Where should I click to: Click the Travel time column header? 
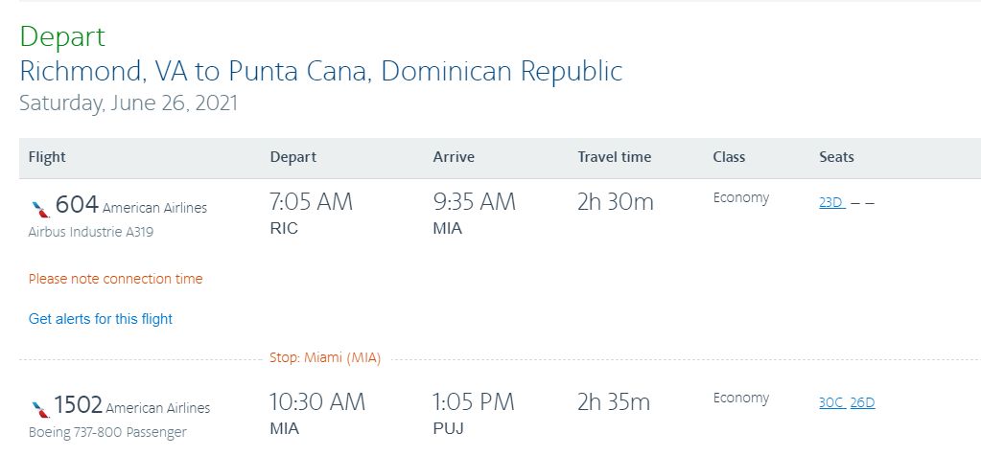coord(614,157)
